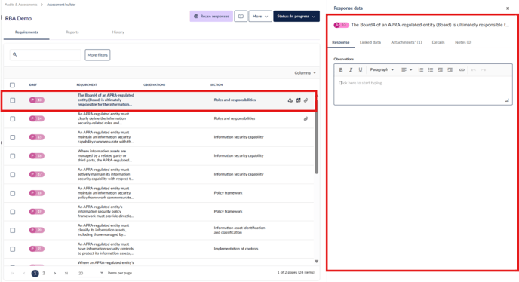The width and height of the screenshot is (519, 282).
Task: Go to the first page arrow
Action: click(13, 274)
